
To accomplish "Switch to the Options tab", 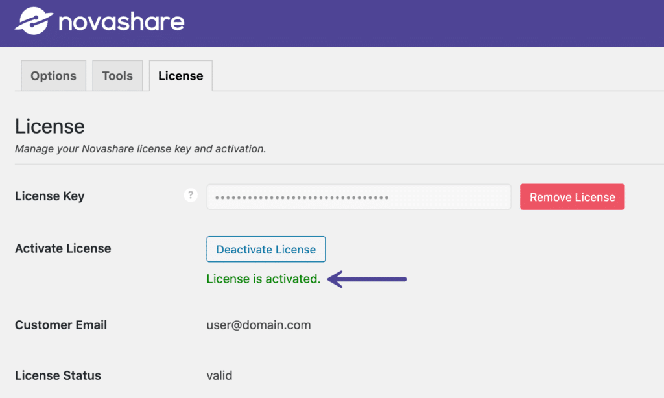I will pos(53,76).
